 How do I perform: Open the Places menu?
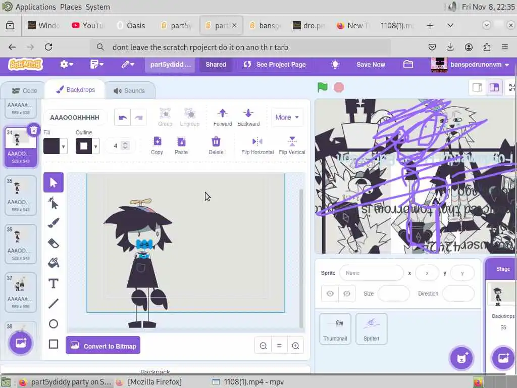coord(71,7)
